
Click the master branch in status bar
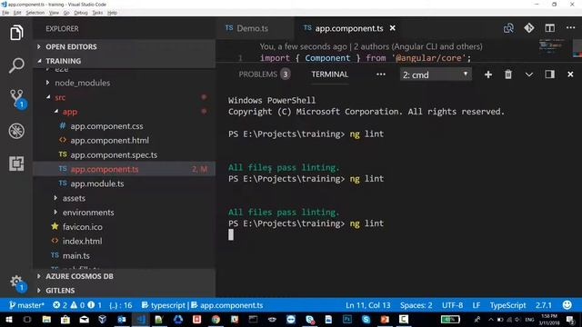(x=26, y=305)
